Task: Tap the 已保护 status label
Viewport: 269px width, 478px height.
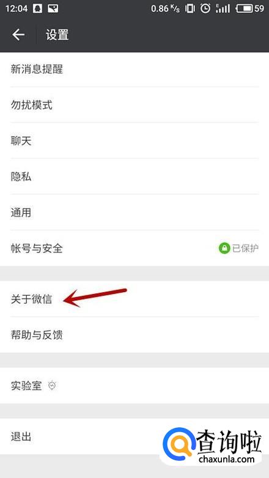Action: pyautogui.click(x=245, y=248)
